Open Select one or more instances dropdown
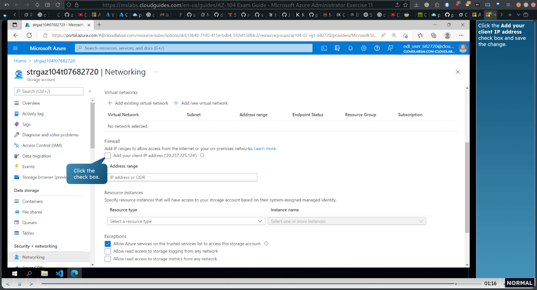The height and width of the screenshot is (290, 537). point(347,221)
